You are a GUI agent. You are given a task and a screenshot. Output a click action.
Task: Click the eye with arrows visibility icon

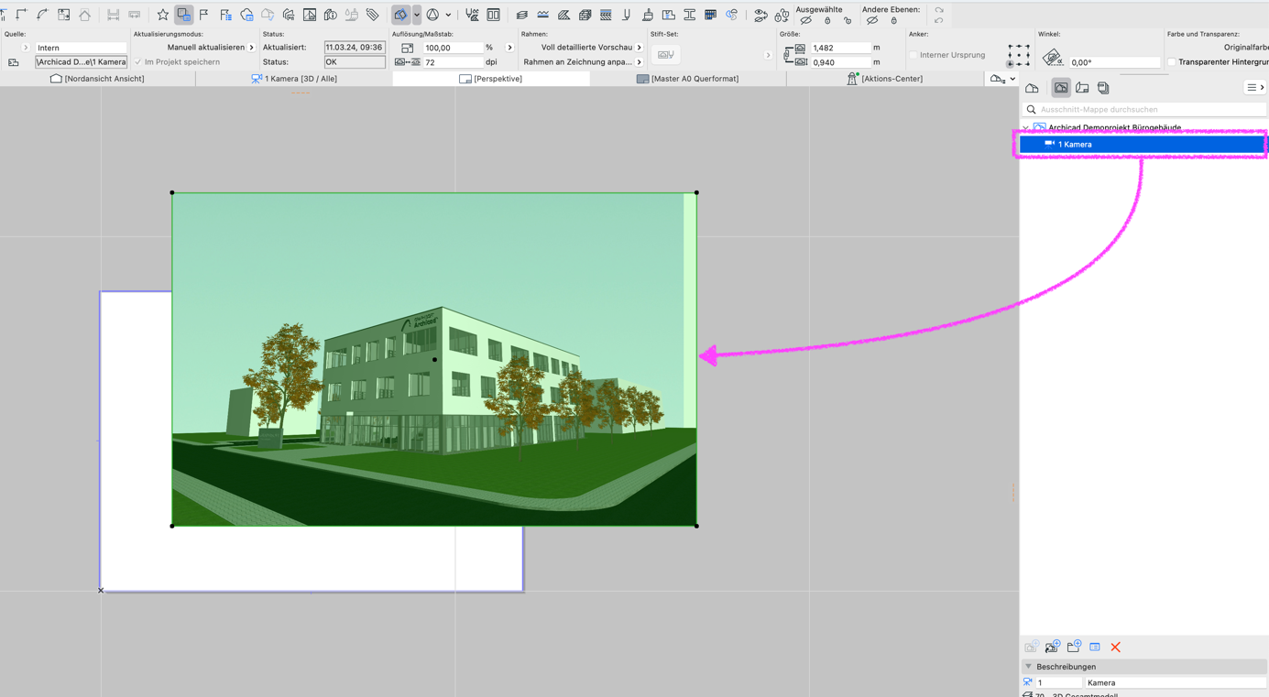coord(760,16)
